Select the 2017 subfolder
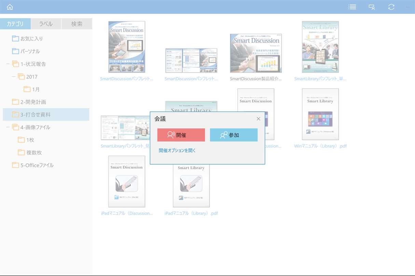 pos(32,77)
